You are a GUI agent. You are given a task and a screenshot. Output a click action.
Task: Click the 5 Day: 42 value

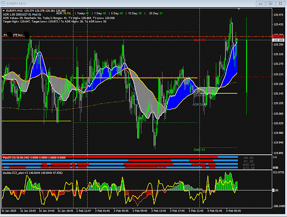[x=117, y=13]
